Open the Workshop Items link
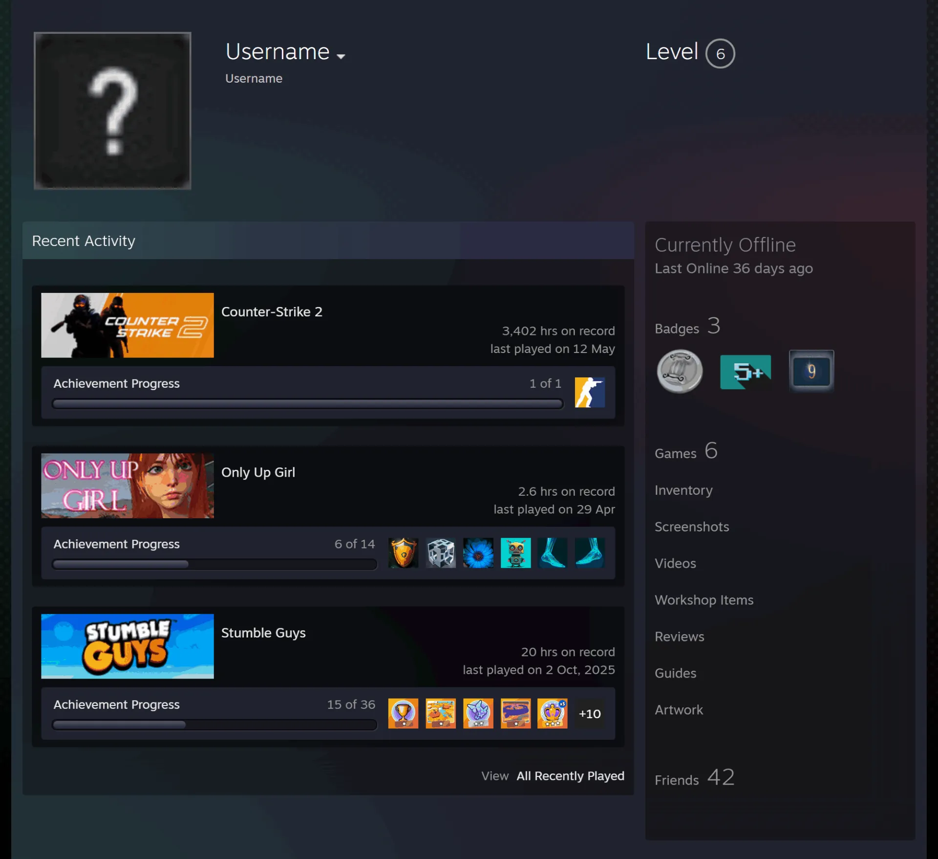938x859 pixels. pyautogui.click(x=704, y=600)
